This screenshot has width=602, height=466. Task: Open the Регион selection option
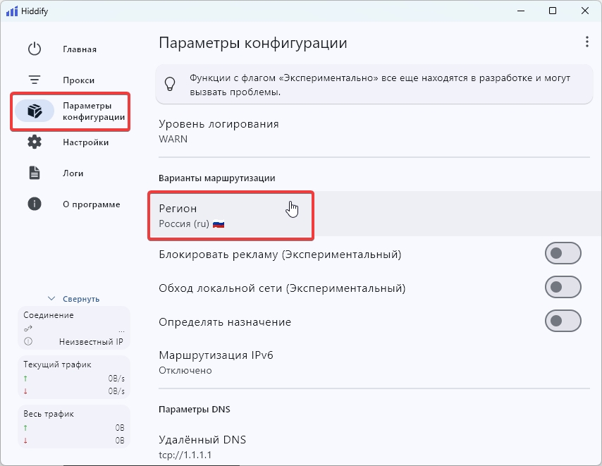[231, 216]
